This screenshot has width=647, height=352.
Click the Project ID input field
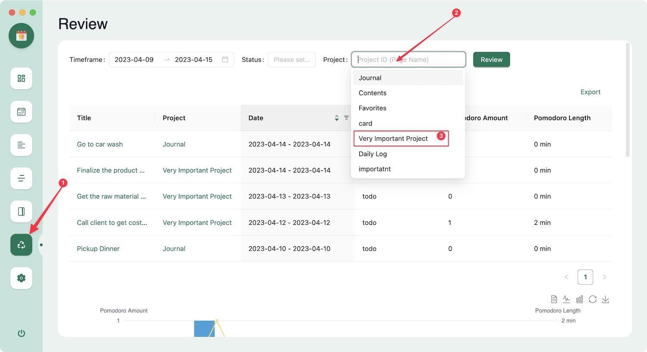click(408, 60)
